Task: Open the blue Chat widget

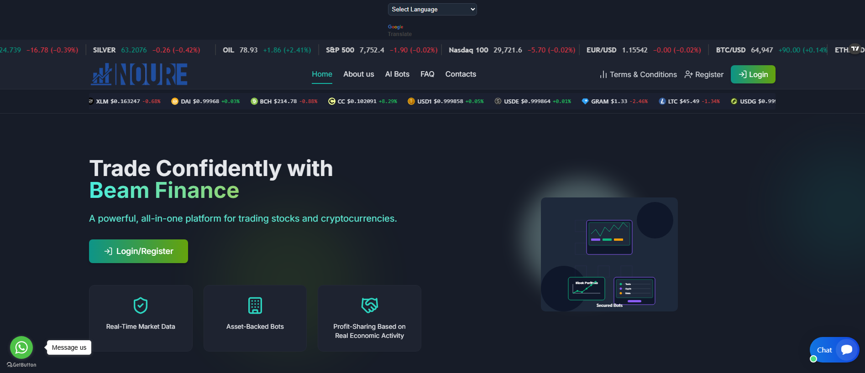Action: 834,350
